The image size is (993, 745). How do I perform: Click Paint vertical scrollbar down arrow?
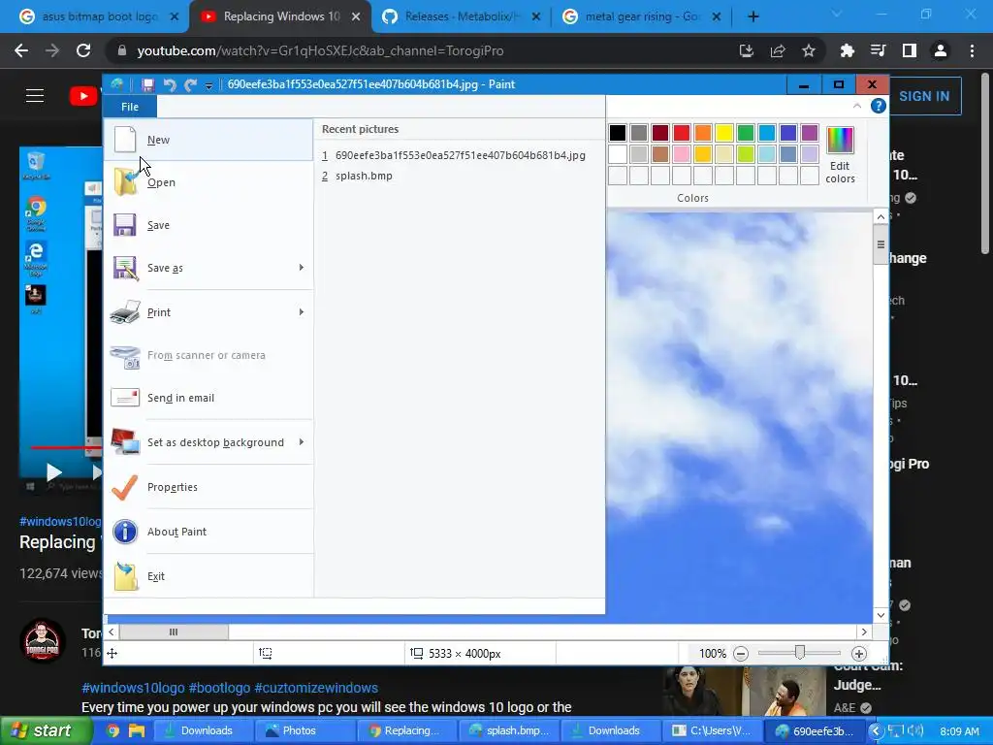pyautogui.click(x=881, y=615)
